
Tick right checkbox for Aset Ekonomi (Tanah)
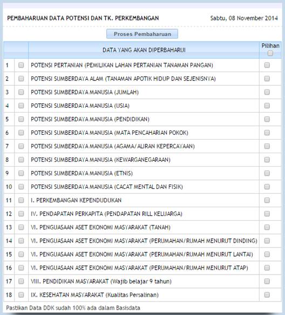pyautogui.click(x=267, y=227)
